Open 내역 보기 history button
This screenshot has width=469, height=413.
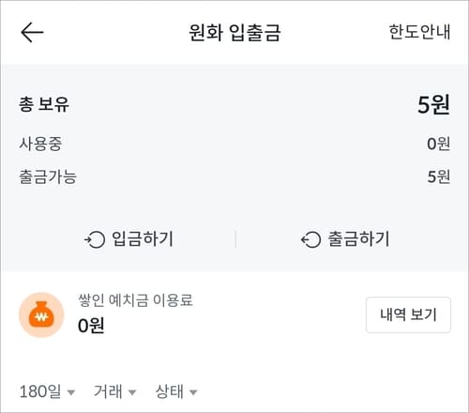(408, 314)
